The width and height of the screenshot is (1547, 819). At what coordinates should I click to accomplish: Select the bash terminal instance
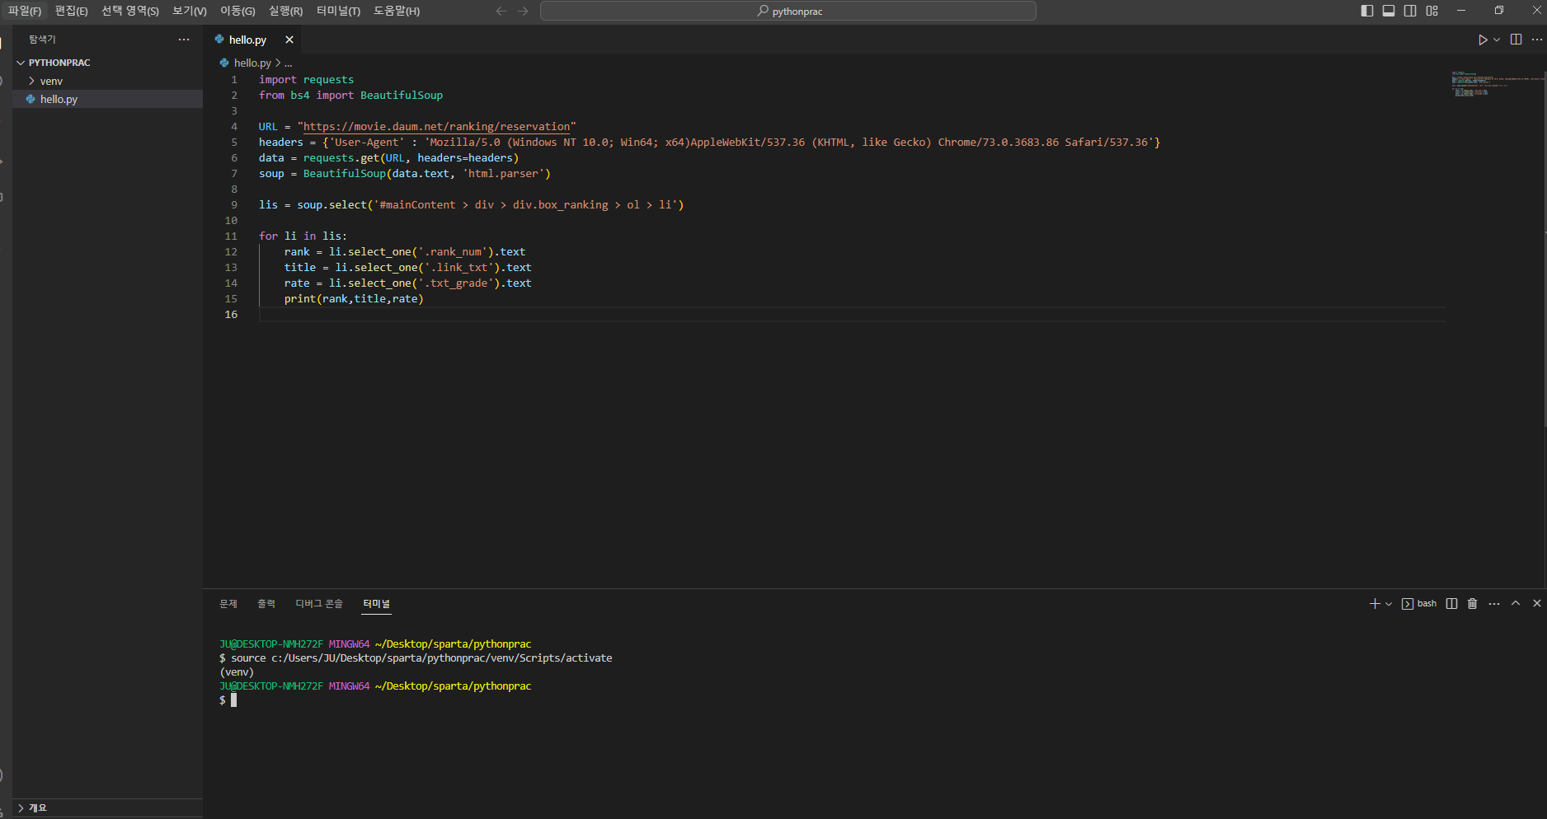click(x=1419, y=604)
